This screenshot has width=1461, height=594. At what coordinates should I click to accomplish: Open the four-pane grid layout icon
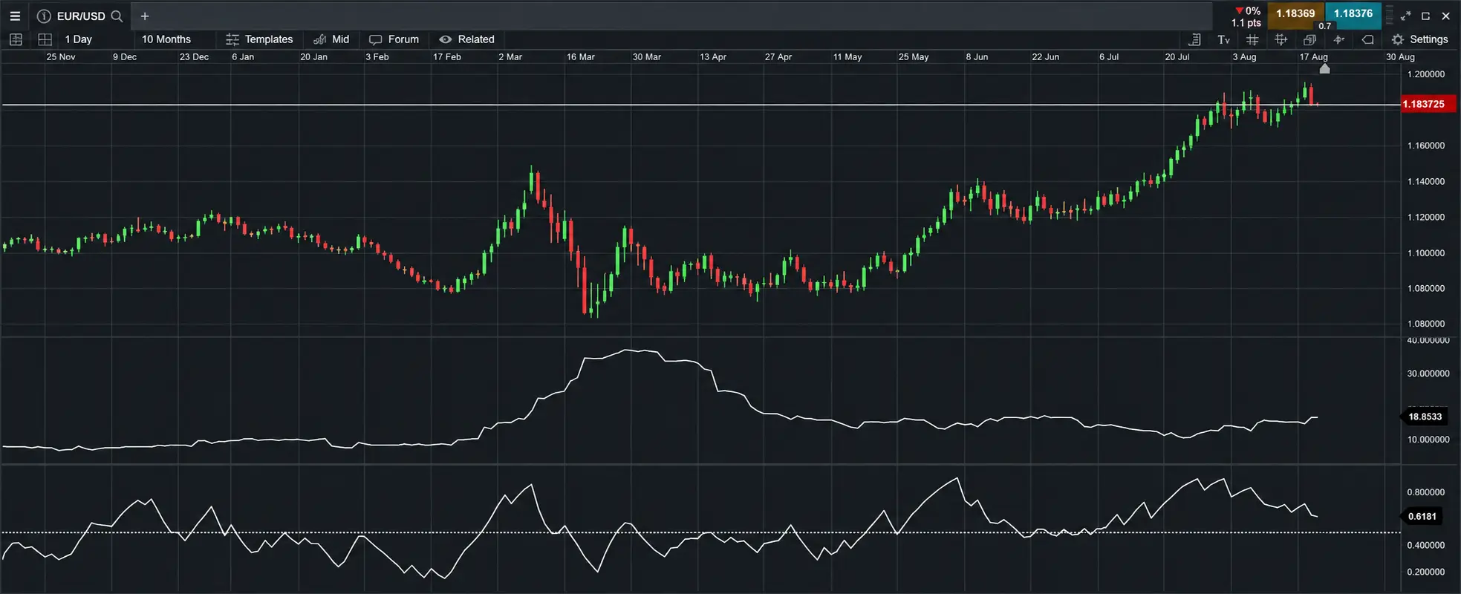(45, 39)
